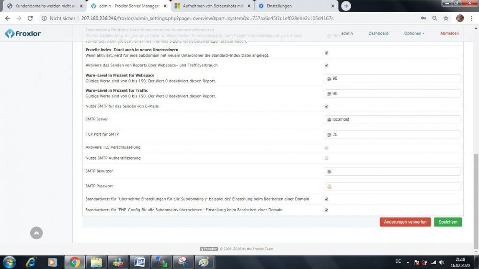Open the Snipping Tool in the taskbar
This screenshot has width=479, height=269.
pyautogui.click(x=183, y=262)
